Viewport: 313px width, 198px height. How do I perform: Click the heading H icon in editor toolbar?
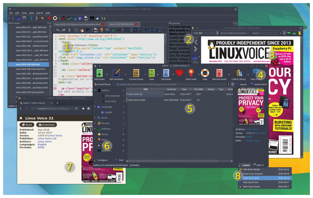point(127,30)
